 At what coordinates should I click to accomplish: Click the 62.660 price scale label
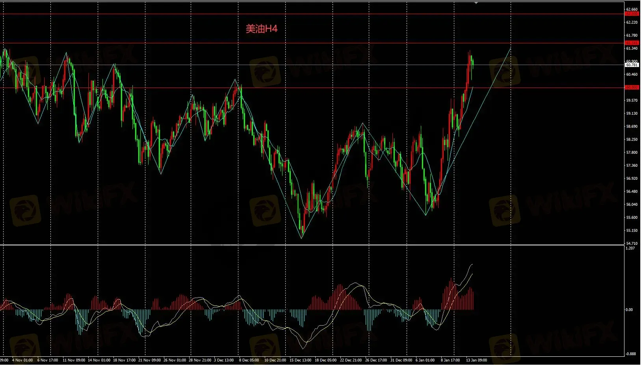click(x=632, y=9)
